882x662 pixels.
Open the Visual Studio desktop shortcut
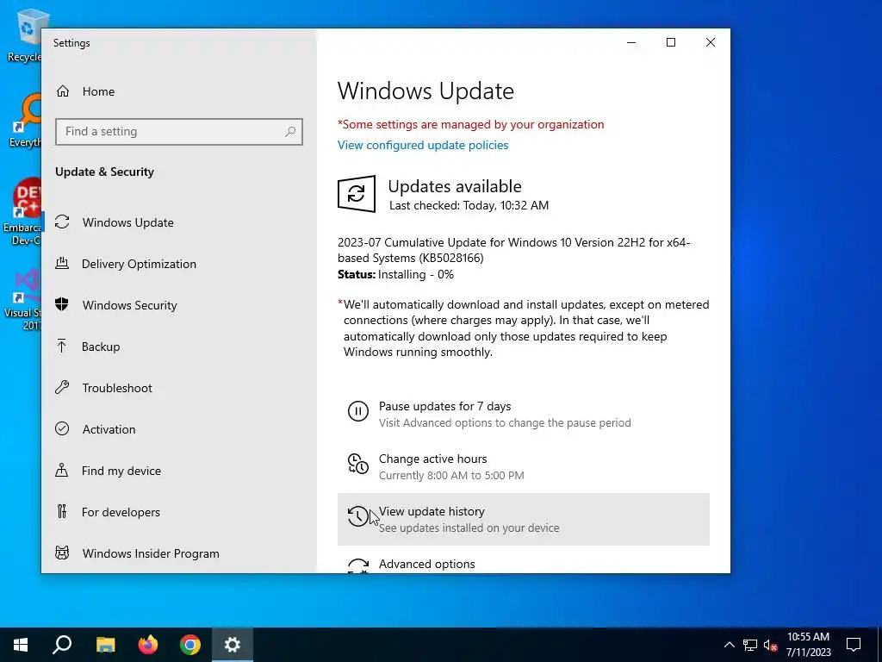pyautogui.click(x=23, y=299)
